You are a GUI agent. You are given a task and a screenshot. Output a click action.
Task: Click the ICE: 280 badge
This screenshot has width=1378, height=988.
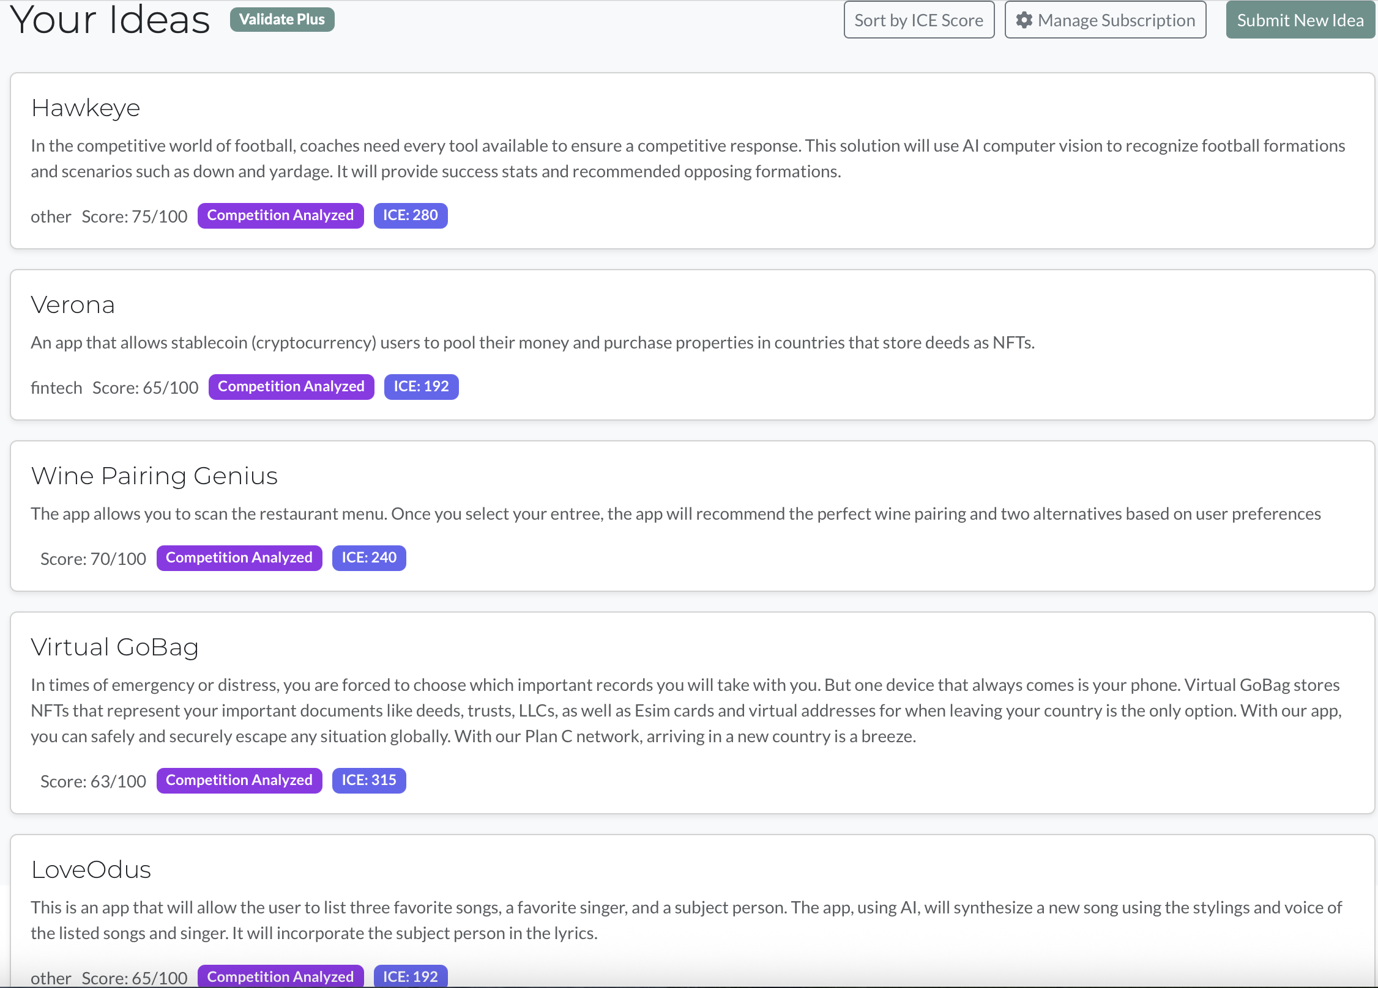click(410, 216)
